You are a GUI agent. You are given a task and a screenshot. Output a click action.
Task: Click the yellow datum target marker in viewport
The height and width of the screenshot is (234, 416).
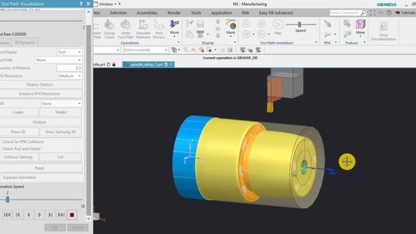[x=346, y=161]
